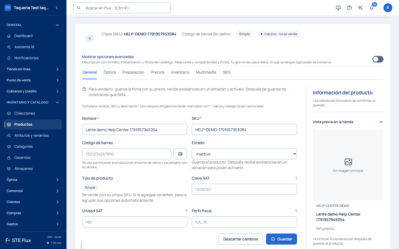The width and height of the screenshot is (399, 249).
Task: Click the Código de barras input field
Action: pyautogui.click(x=127, y=154)
